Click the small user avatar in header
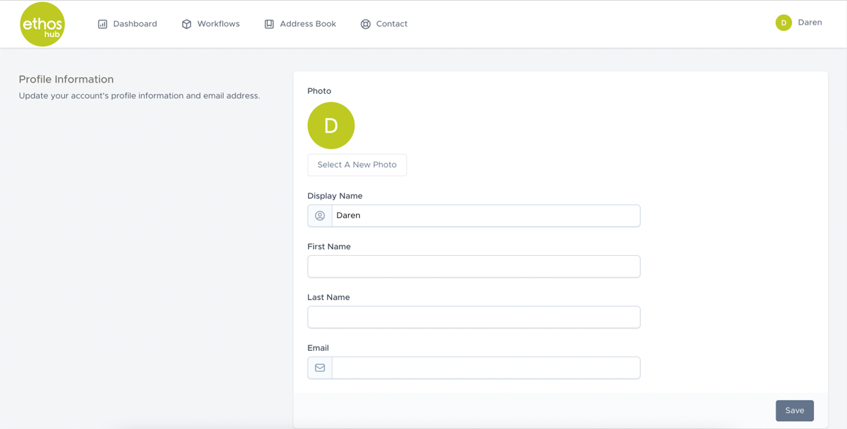Screen dimensions: 847x429 coord(783,23)
